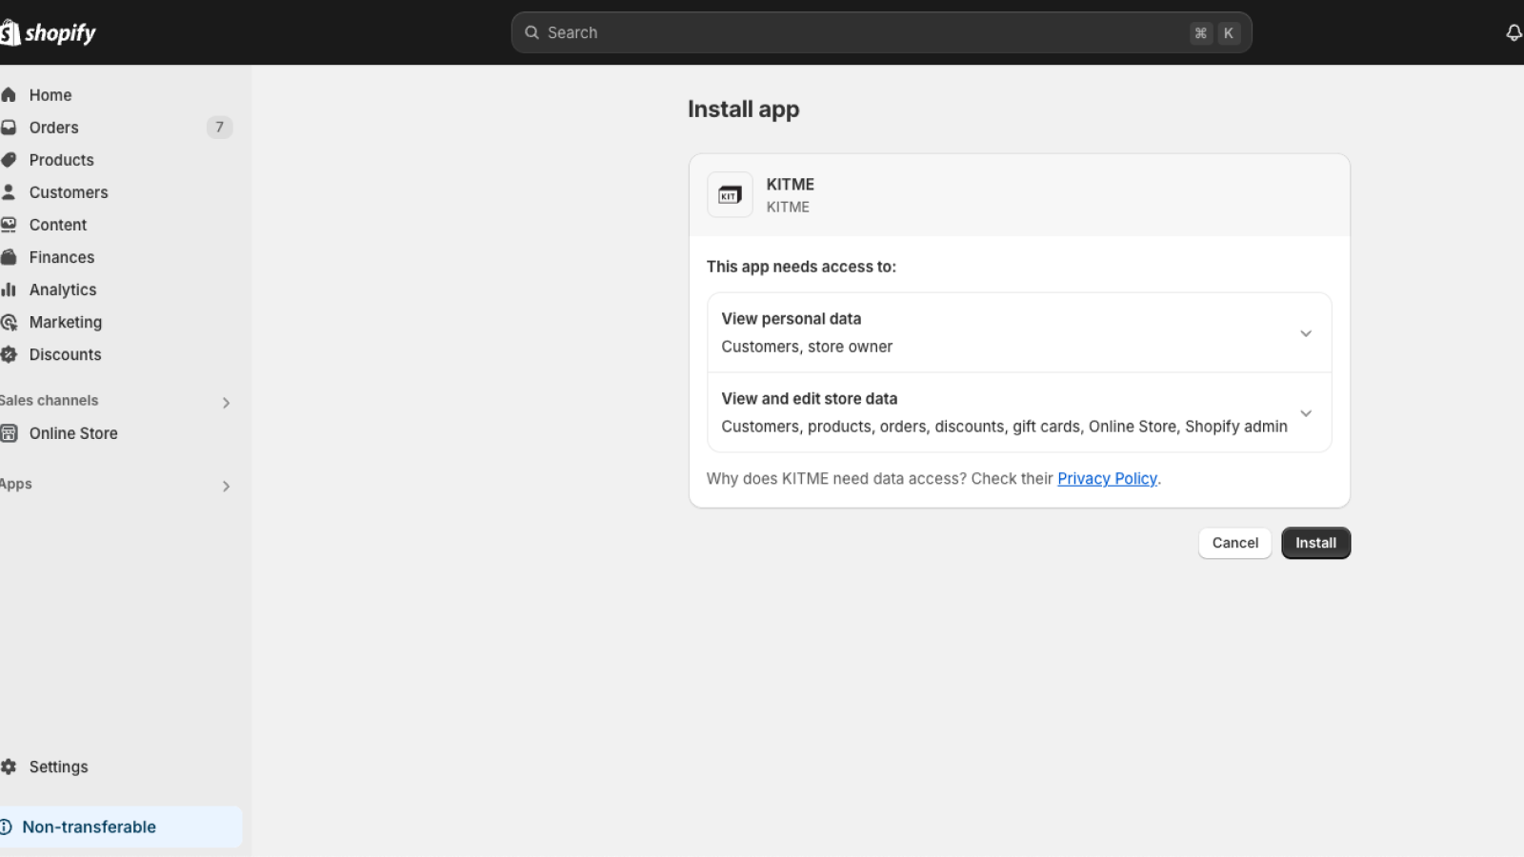Open the Privacy Policy link
Screen dimensions: 1524x857
coord(1107,478)
